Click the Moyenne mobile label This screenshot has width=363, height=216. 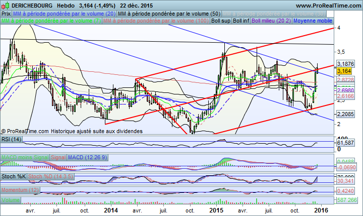click(x=313, y=21)
